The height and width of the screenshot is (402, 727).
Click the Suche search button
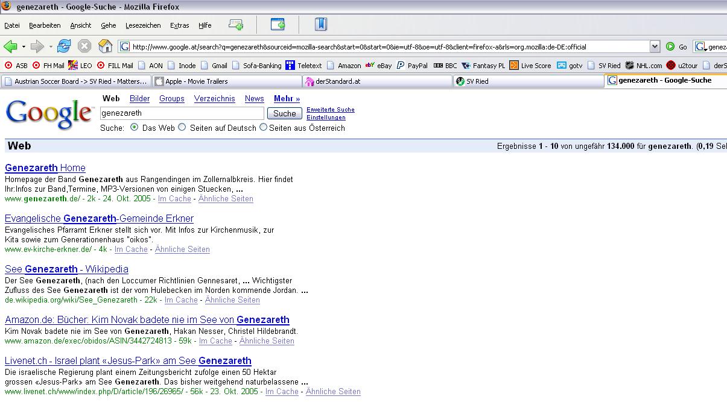pos(285,113)
